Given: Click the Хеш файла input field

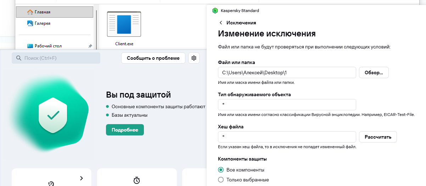Looking at the screenshot, I should pyautogui.click(x=287, y=137).
